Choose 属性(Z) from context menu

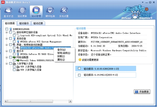61,60
